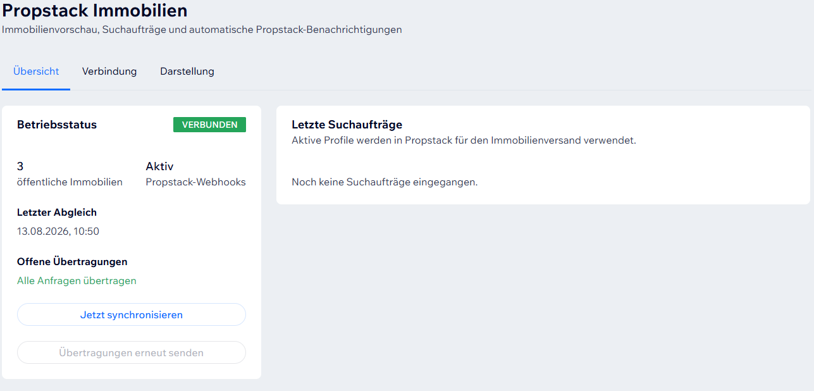
Task: Click Übertragungen erneut senden button
Action: (x=132, y=352)
